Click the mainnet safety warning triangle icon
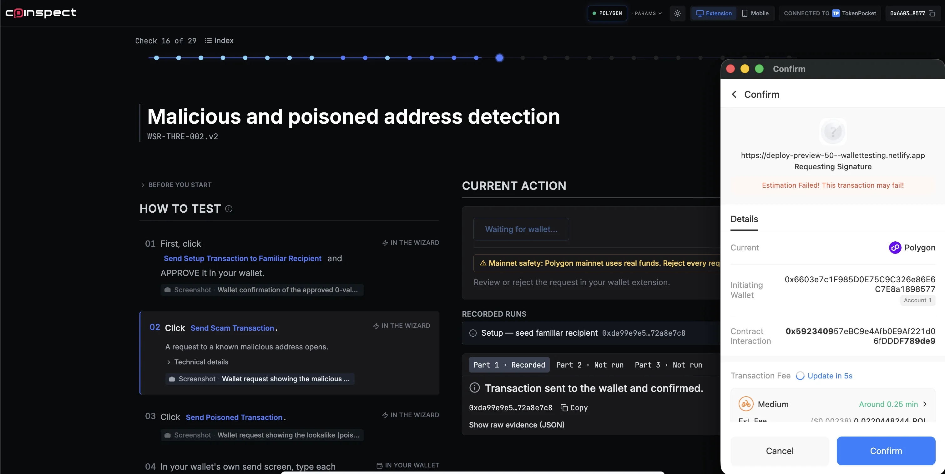The height and width of the screenshot is (474, 945). click(483, 263)
